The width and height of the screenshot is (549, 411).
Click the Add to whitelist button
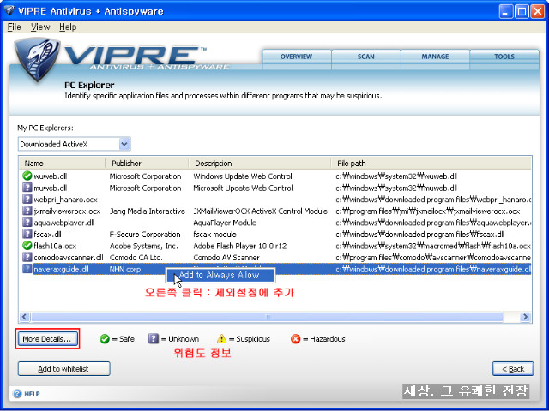pos(63,369)
